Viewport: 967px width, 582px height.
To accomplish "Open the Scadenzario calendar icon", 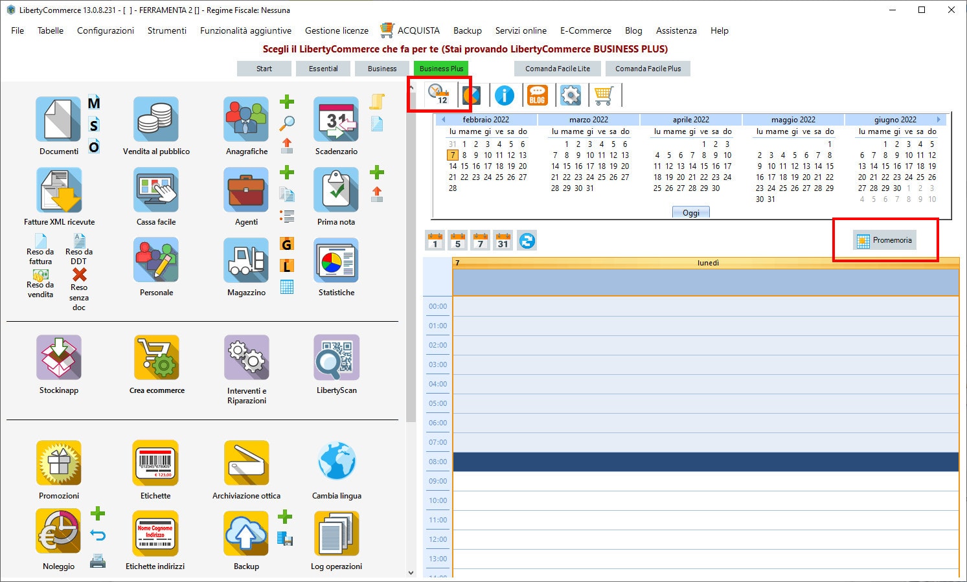I will tap(336, 120).
